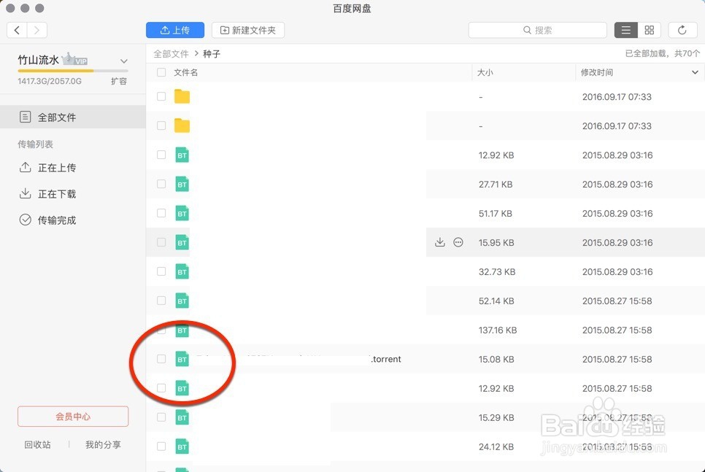Click inside the 搜索 search field
Screen dimensions: 705x472
pos(536,30)
